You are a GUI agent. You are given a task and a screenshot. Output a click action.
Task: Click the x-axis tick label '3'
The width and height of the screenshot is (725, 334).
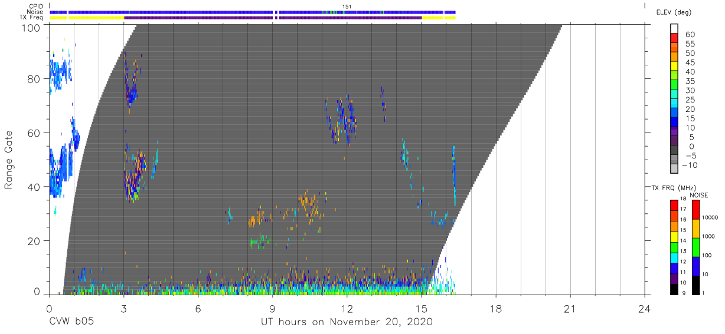[x=123, y=308]
